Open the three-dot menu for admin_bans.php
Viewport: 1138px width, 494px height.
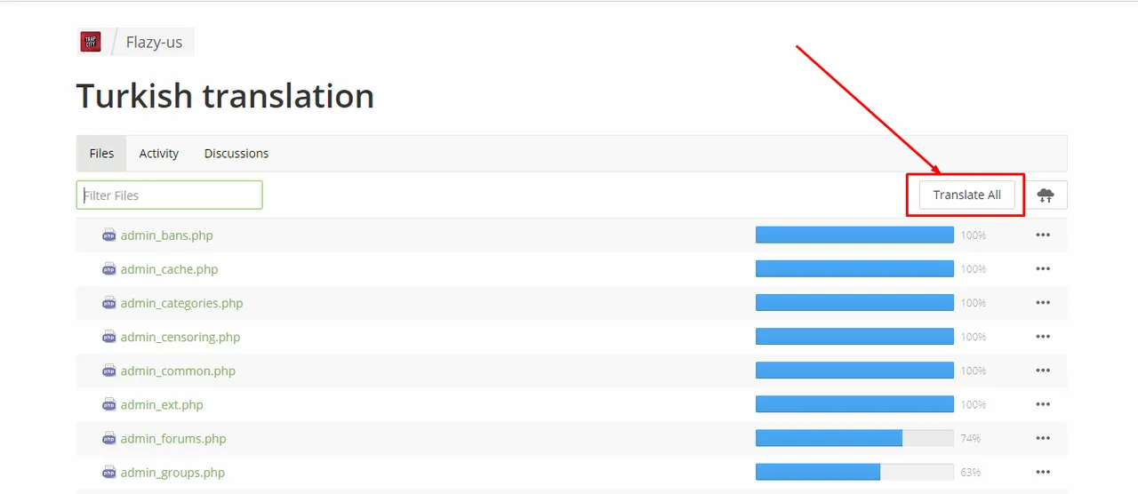(x=1043, y=235)
